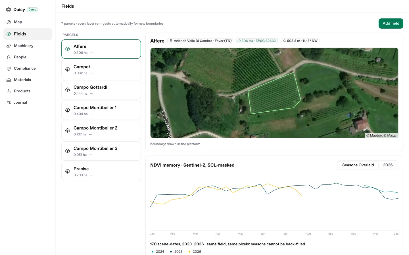This screenshot has width=409, height=255.
Task: Click the tree icon on Campo Gottardi parcel
Action: point(68,90)
